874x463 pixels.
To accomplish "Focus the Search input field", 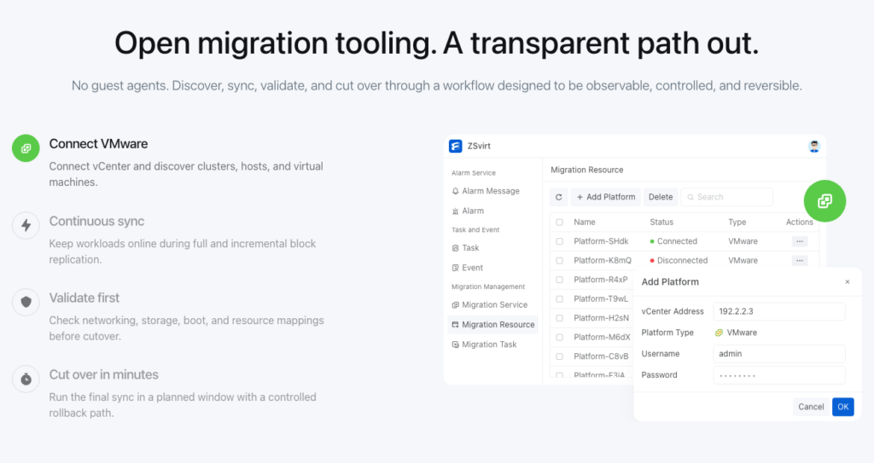I will point(727,197).
